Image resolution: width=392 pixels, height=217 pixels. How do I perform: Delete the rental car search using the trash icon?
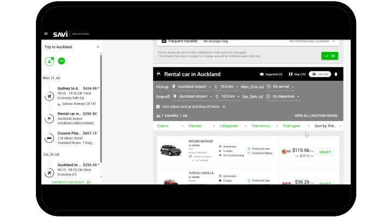tap(336, 74)
